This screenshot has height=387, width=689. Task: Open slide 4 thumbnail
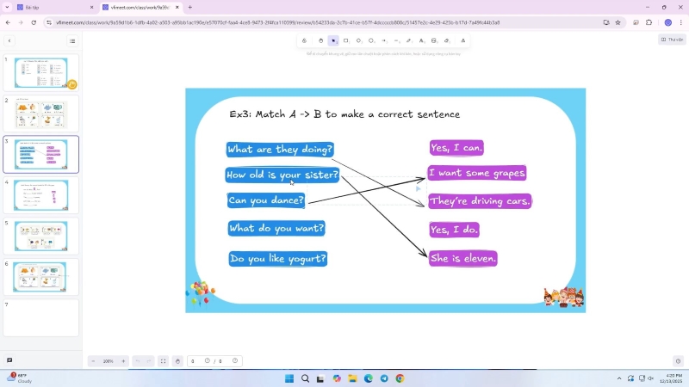(41, 195)
